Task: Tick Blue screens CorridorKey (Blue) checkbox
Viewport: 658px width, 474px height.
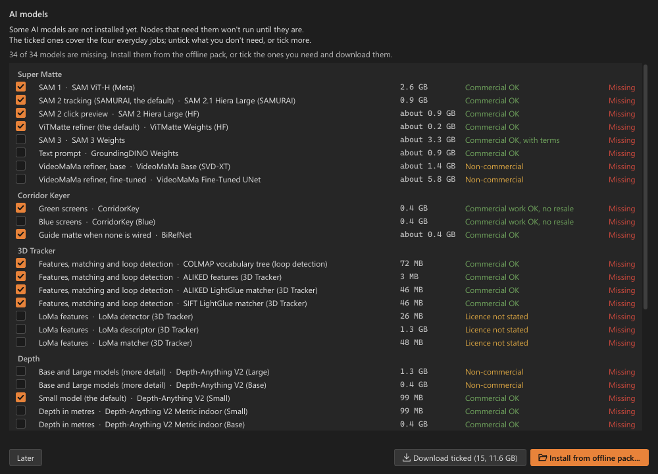Action: click(20, 221)
